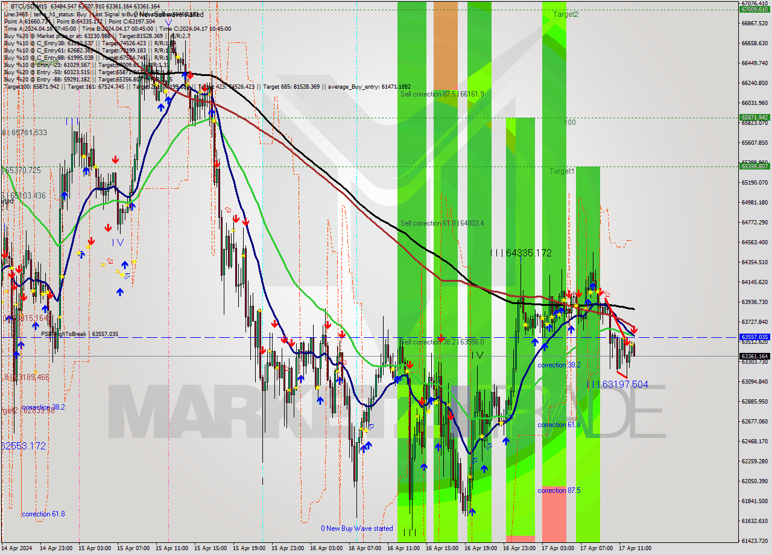This screenshot has height=555, width=772.
Task: Click the '14 Apr 2024' time label
Action: click(x=17, y=548)
